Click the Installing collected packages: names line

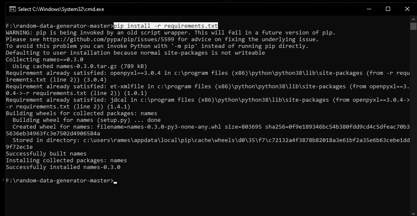pyautogui.click(x=66, y=161)
